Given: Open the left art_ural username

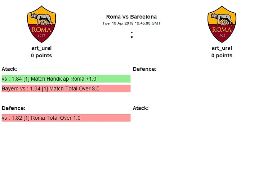Looking at the screenshot, I should point(41,48).
